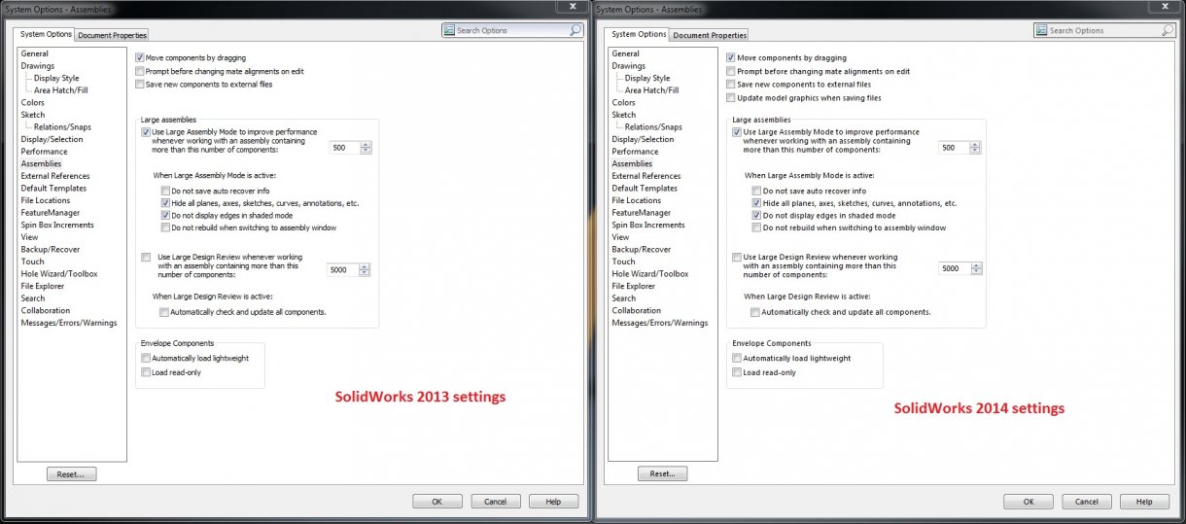Check Save new components to external files, right window

tap(731, 85)
